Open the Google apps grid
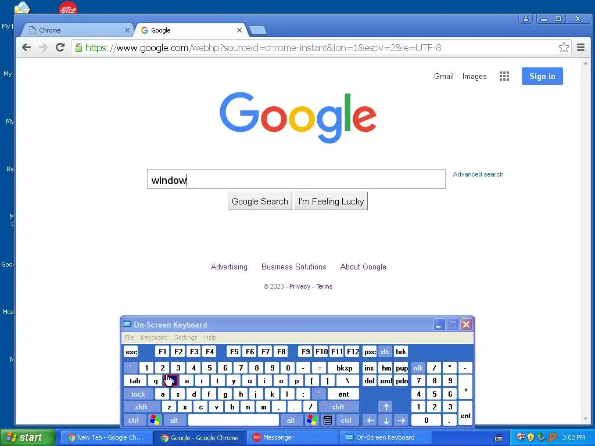This screenshot has height=446, width=595. pyautogui.click(x=504, y=76)
